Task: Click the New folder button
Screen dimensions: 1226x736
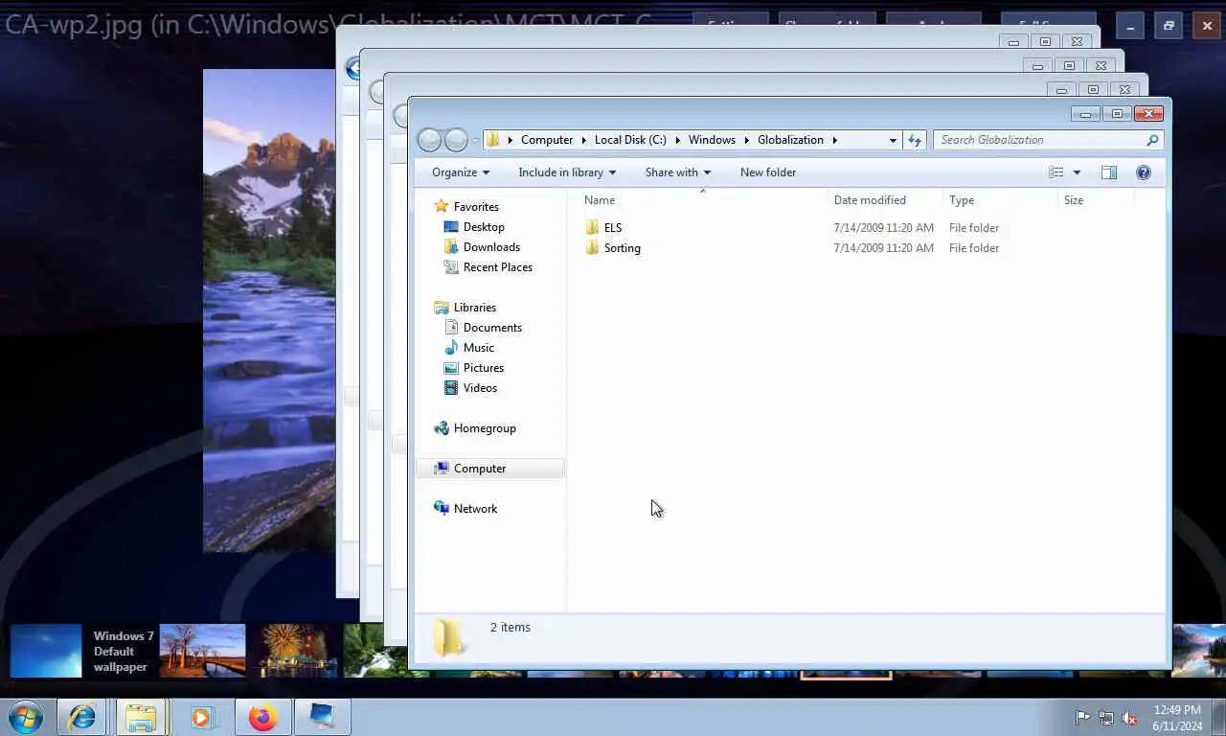Action: (768, 172)
